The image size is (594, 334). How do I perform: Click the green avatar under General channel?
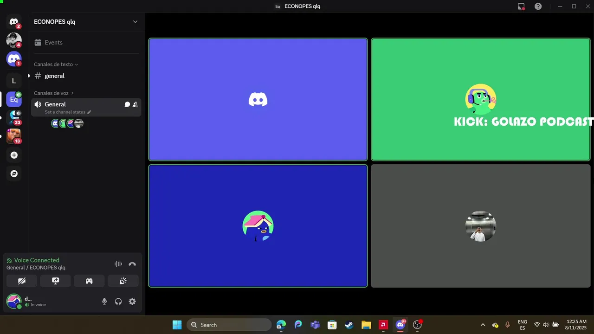click(63, 123)
